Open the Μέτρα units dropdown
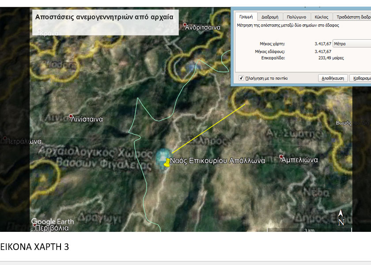This screenshot has width=371, height=265. tap(352, 44)
